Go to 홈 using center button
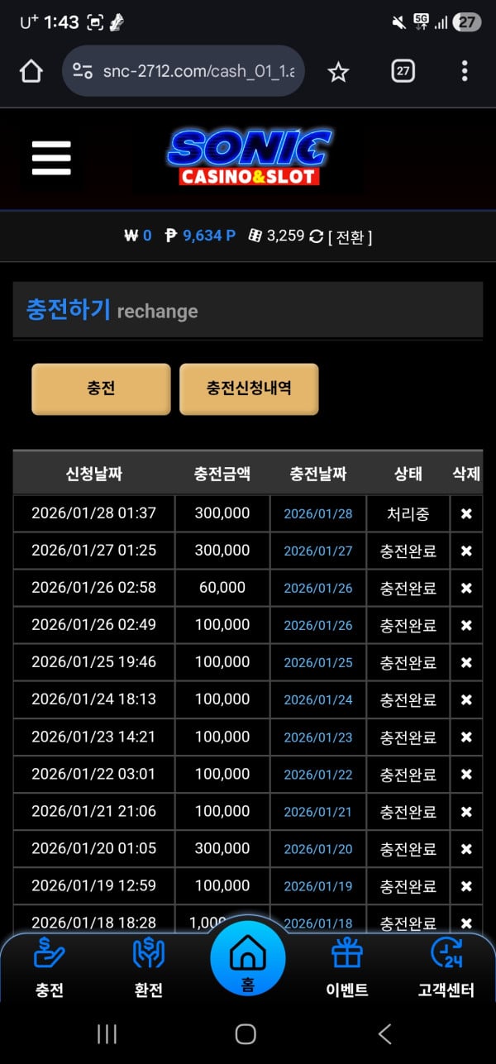The width and height of the screenshot is (496, 1064). pos(248,959)
